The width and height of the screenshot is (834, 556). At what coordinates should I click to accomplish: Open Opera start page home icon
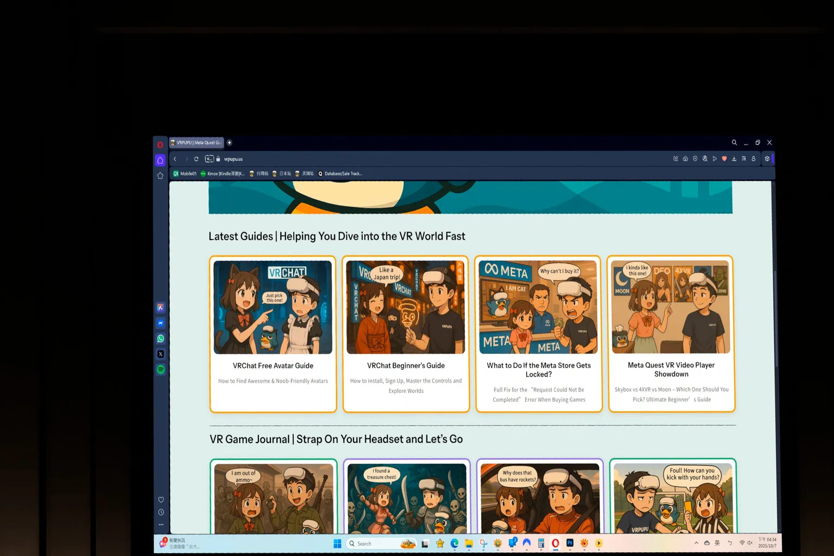click(160, 160)
